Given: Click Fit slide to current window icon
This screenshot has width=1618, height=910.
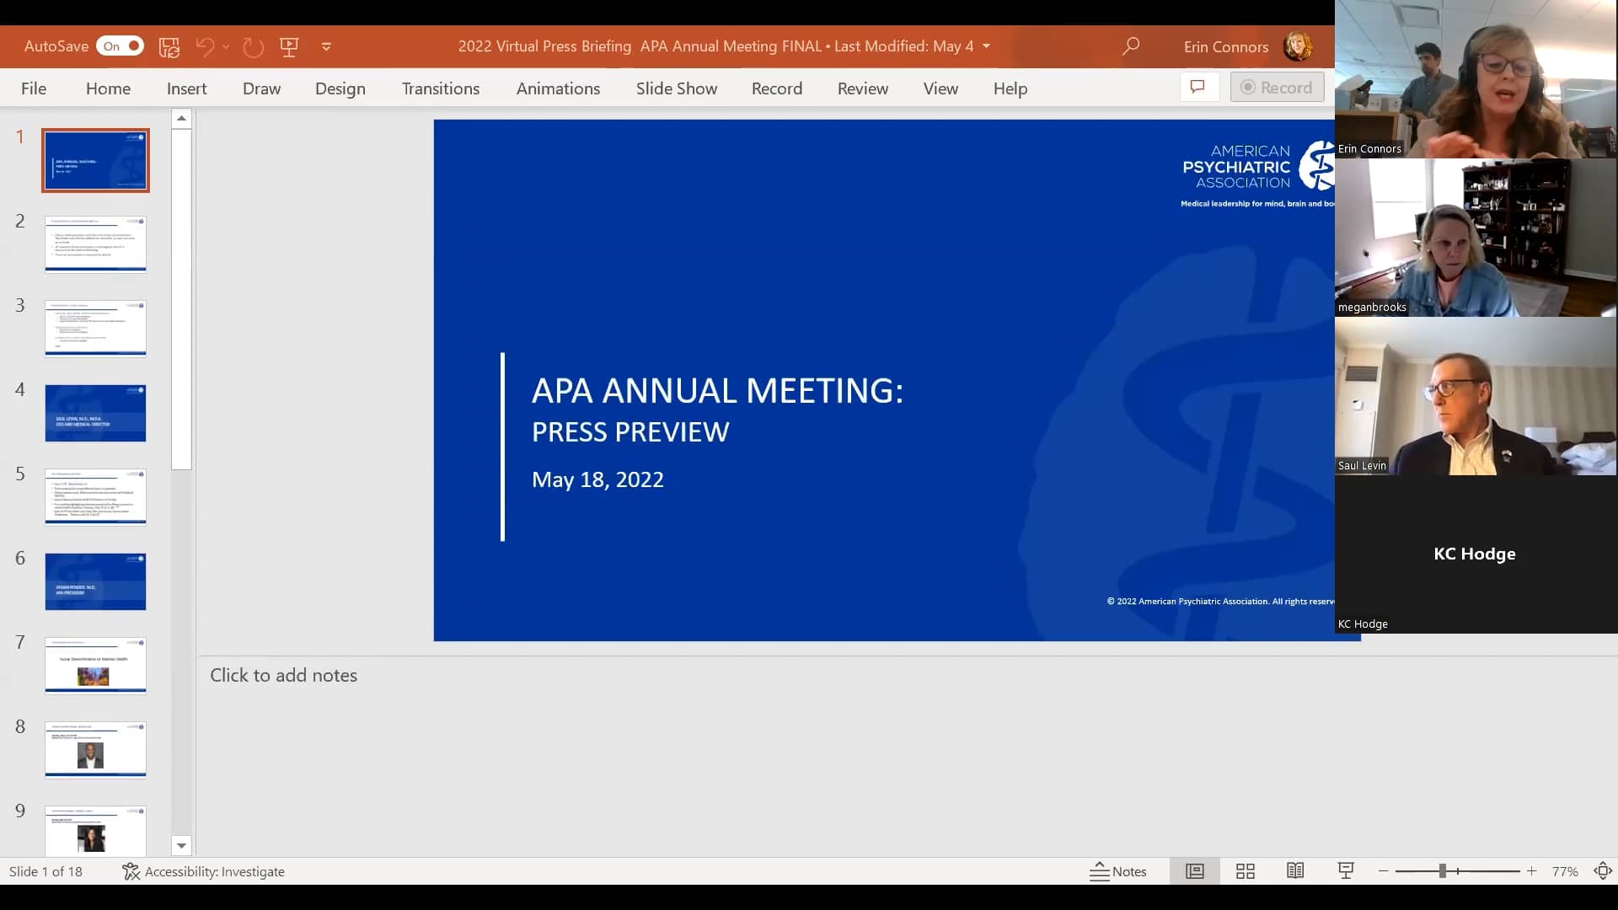Looking at the screenshot, I should tap(1603, 871).
